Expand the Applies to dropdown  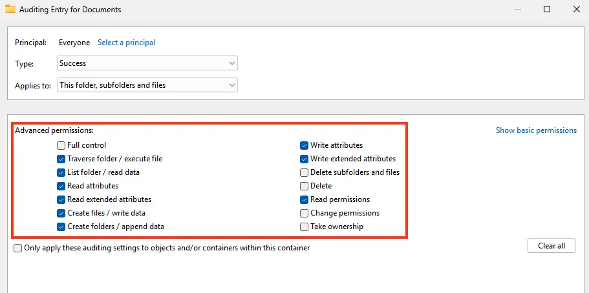pos(147,85)
